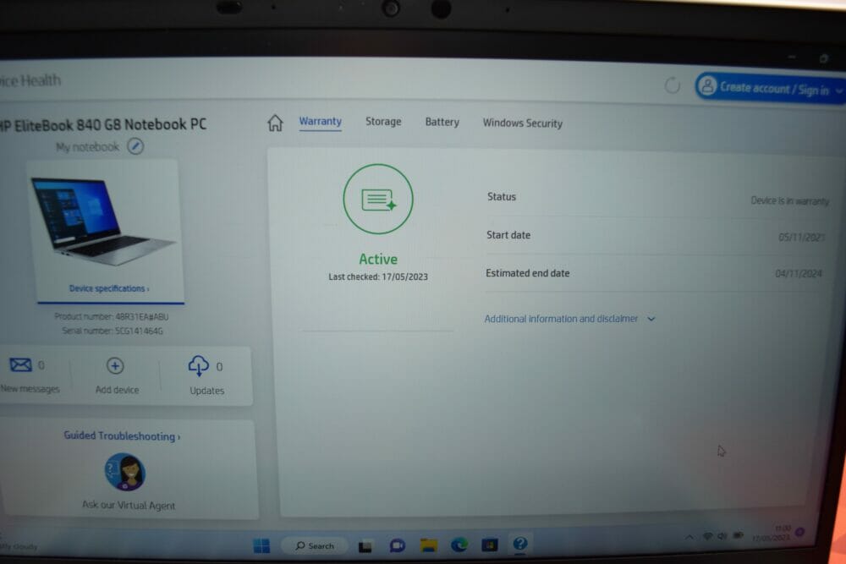
Task: Open the Warranty tab
Action: coord(321,121)
